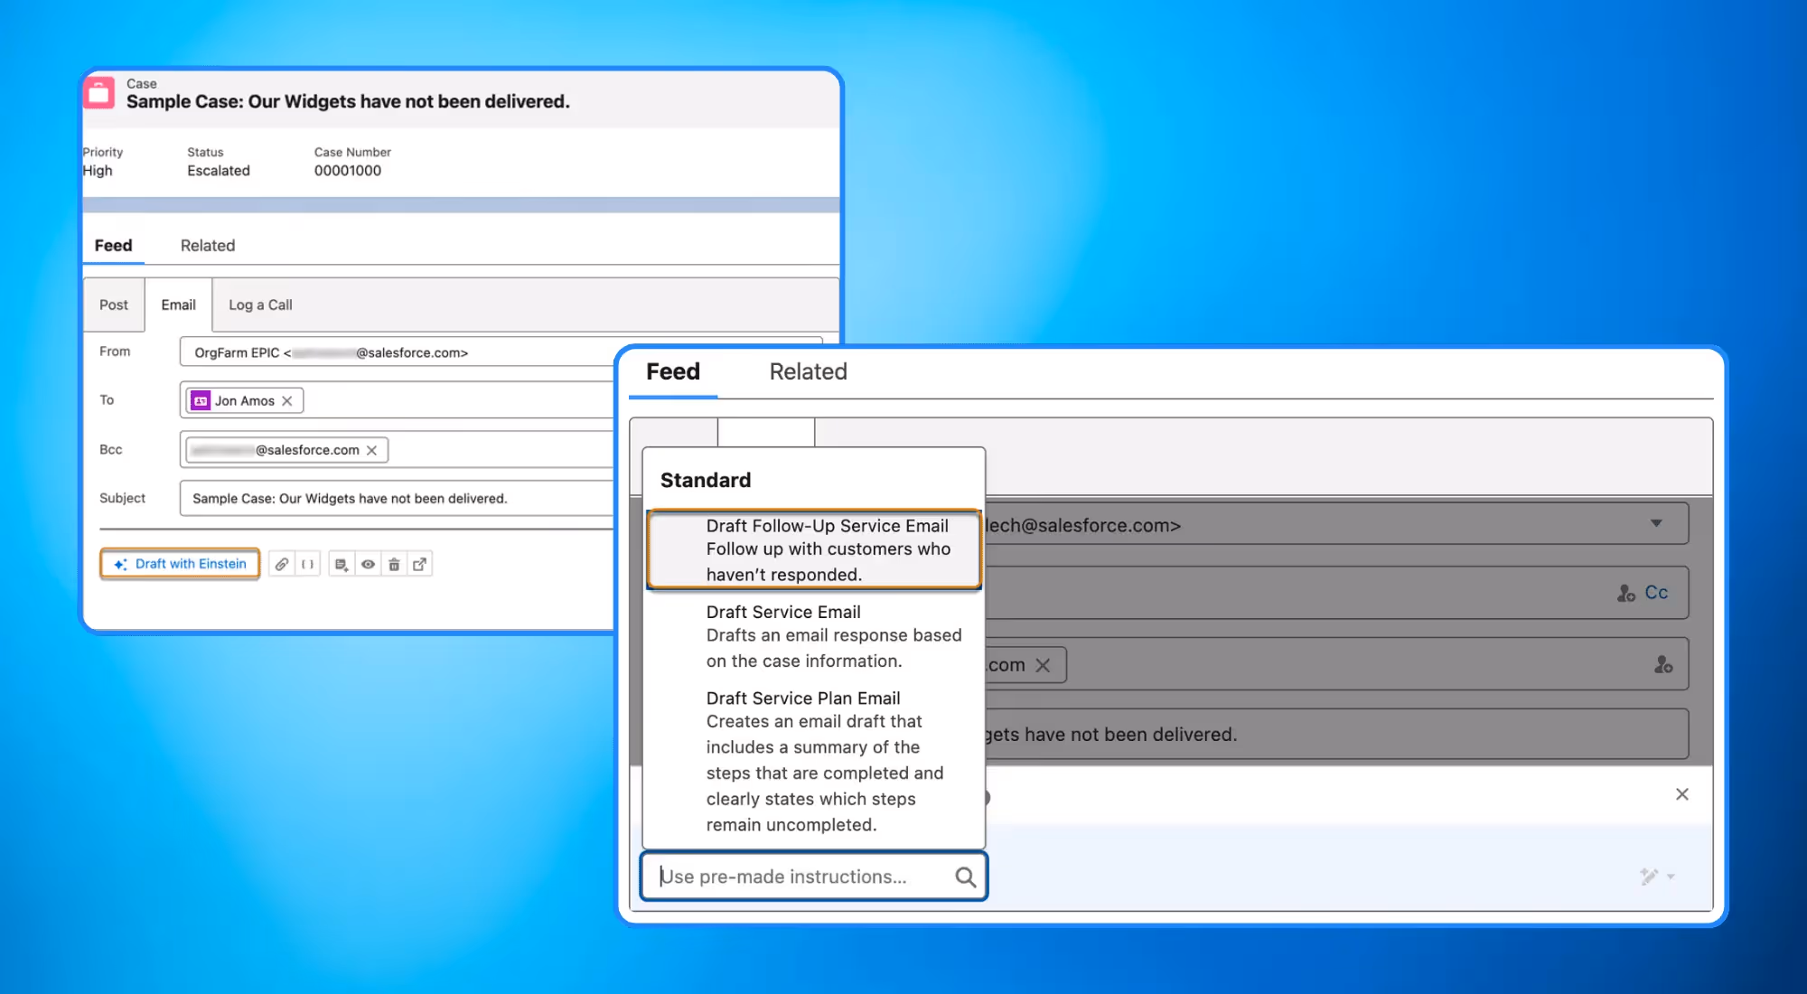1807x994 pixels.
Task: Open contact lookup icon beside Cc
Action: click(x=1626, y=593)
